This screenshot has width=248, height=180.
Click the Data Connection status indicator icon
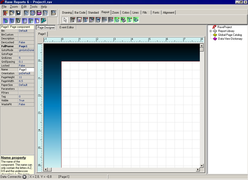tap(24, 176)
